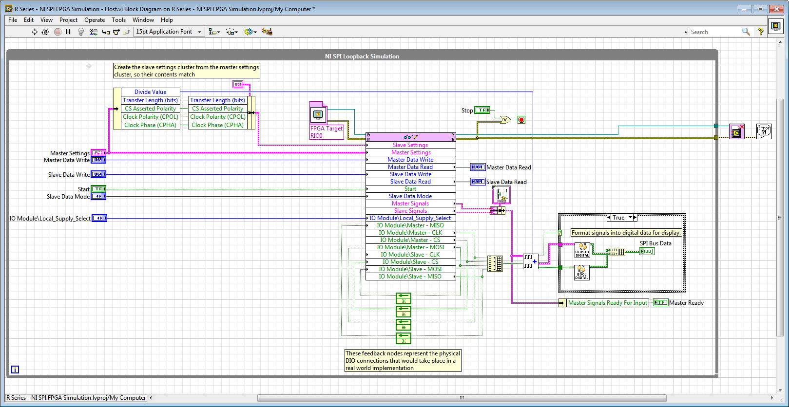Select the Master Data Read indicator terminal
The image size is (789, 407).
(478, 167)
